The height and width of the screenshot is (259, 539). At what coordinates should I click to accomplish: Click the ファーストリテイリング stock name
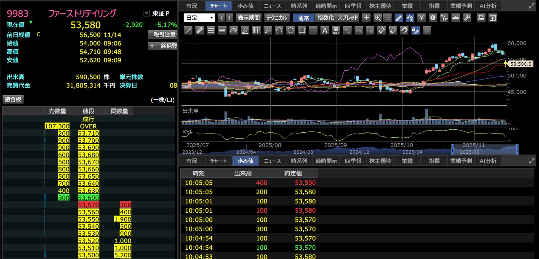click(x=82, y=13)
